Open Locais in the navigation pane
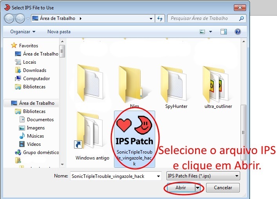Viewport: 277px width, 199px height. (25, 62)
